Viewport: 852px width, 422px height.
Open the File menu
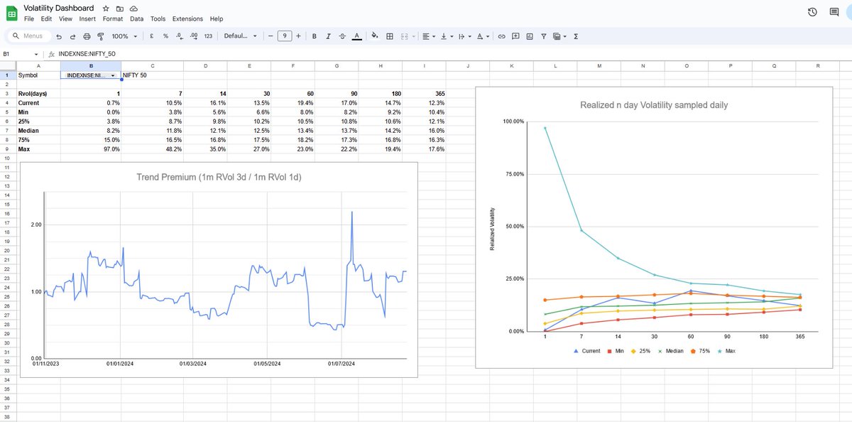[29, 19]
